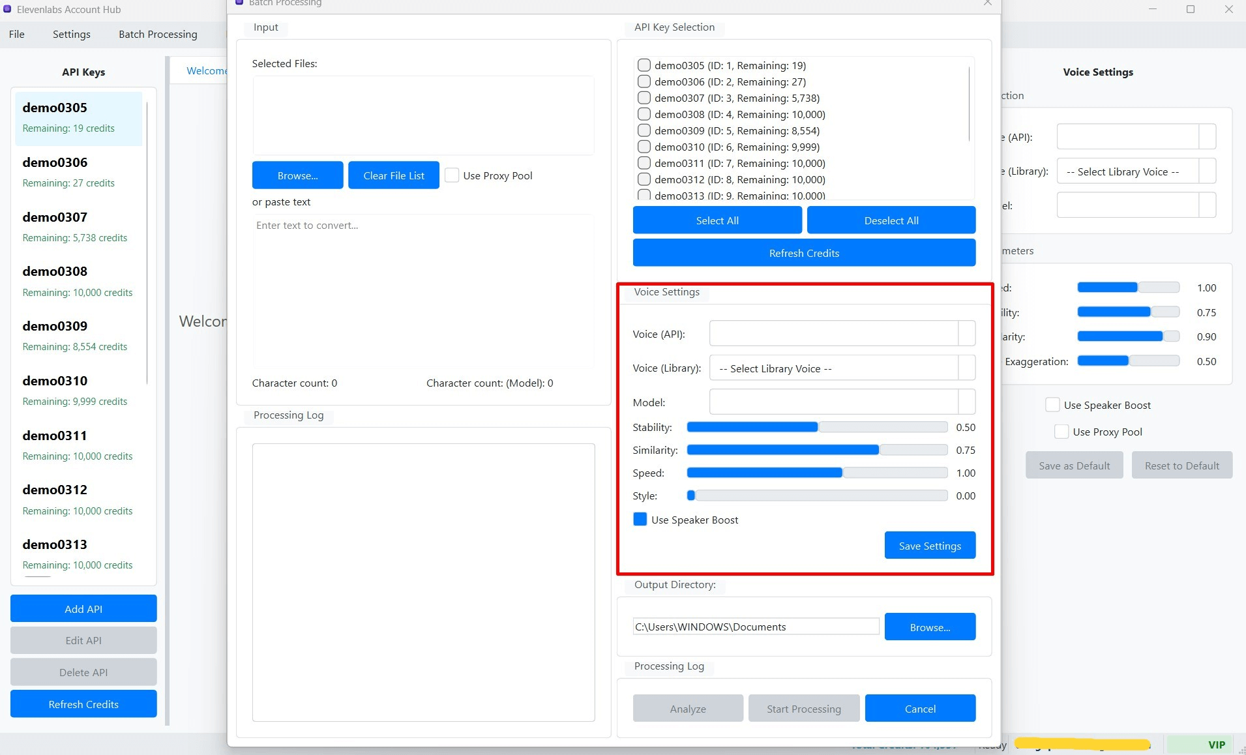Click Reset to Default button

tap(1182, 466)
